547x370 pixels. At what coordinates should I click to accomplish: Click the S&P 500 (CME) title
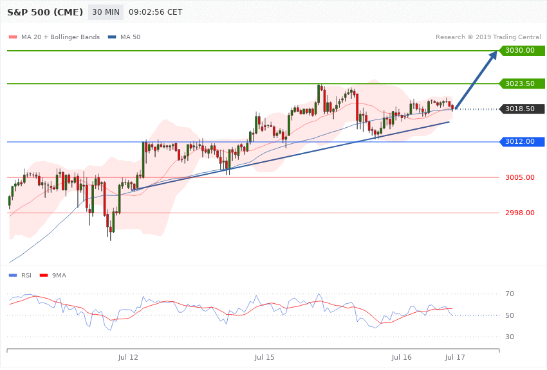[x=45, y=12]
